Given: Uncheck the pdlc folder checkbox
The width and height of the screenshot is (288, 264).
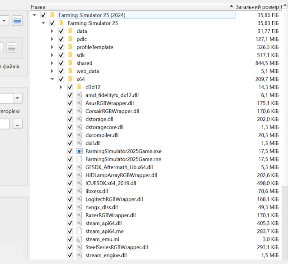Looking at the screenshot, I should [x=61, y=39].
